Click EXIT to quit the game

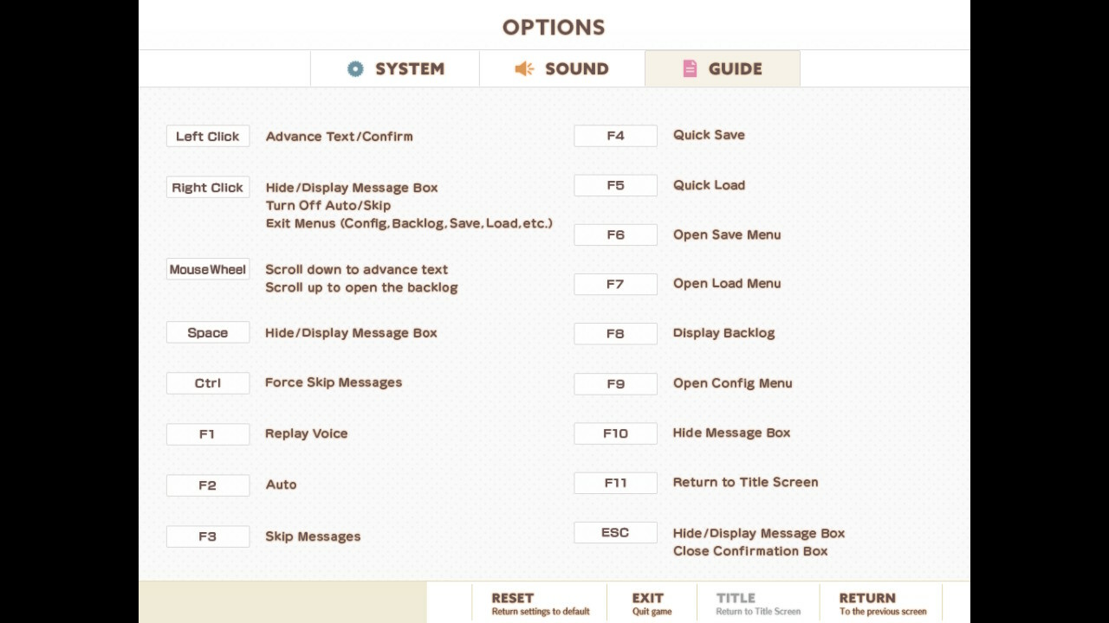(x=652, y=603)
